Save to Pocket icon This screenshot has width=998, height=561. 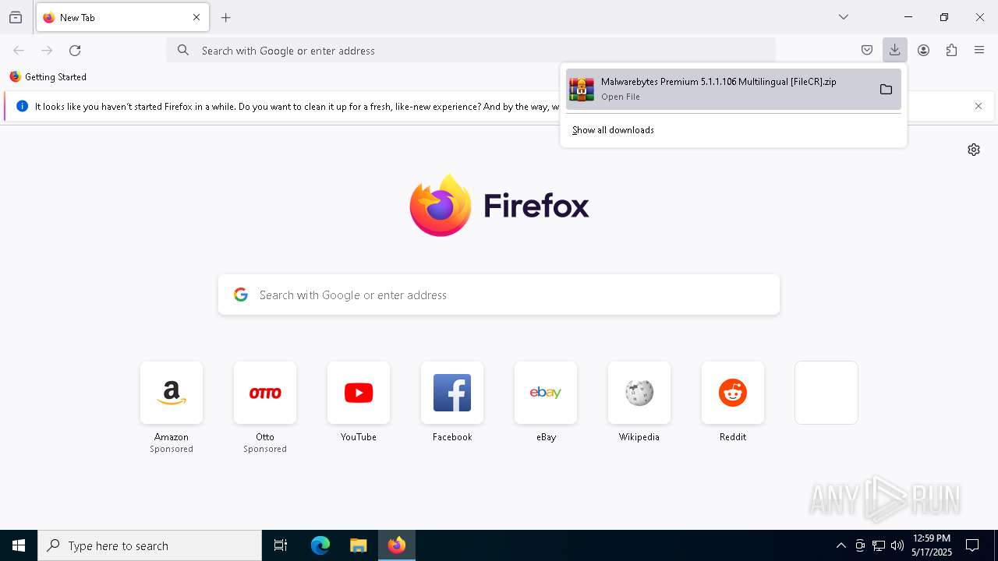click(867, 51)
